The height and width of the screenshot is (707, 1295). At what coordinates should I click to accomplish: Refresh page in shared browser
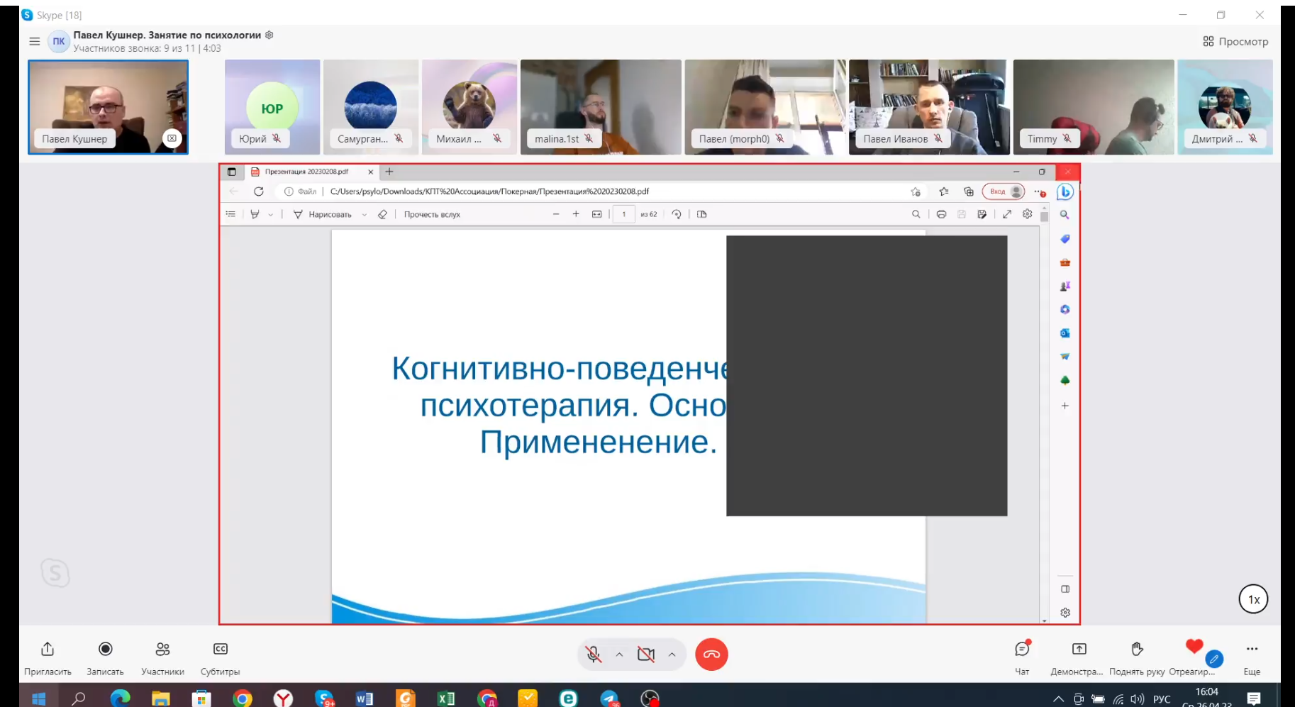[x=258, y=191]
